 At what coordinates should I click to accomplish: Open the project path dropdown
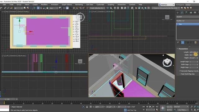pyautogui.click(x=166, y=8)
